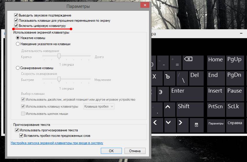Viewport: 247px width, 162px height.
Task: Tap the PgUp key on on-screen keyboard
Action: (235, 62)
